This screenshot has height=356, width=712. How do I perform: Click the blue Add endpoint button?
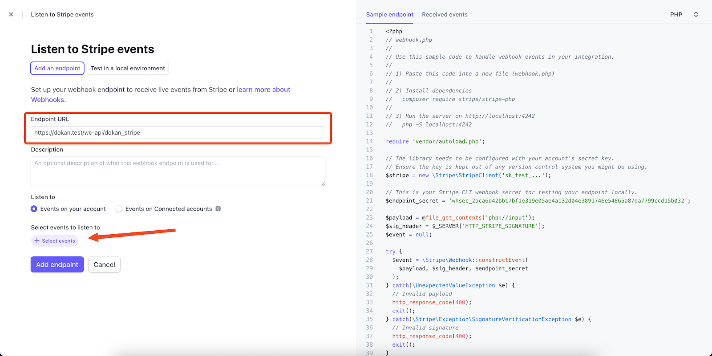coord(57,264)
